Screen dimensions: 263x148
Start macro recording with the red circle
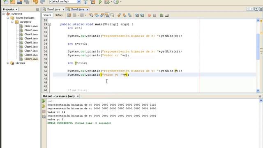tap(149, 16)
